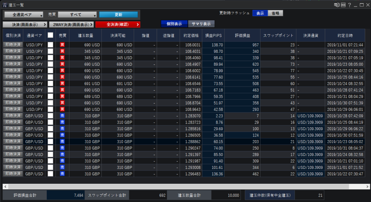This screenshot has height=202, width=371.
Task: Click the blue 売 badge in the first GBP/USD row
Action: tap(62, 115)
